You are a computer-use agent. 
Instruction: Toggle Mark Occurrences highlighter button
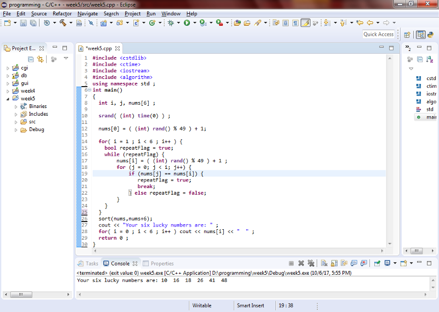(306, 22)
